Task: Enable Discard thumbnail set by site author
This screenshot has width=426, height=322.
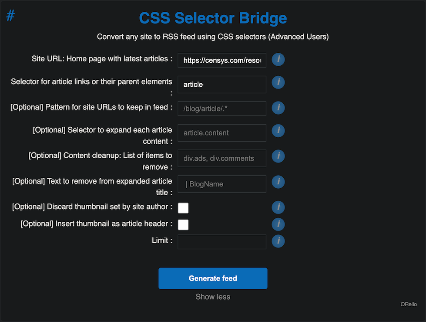Action: [x=183, y=208]
